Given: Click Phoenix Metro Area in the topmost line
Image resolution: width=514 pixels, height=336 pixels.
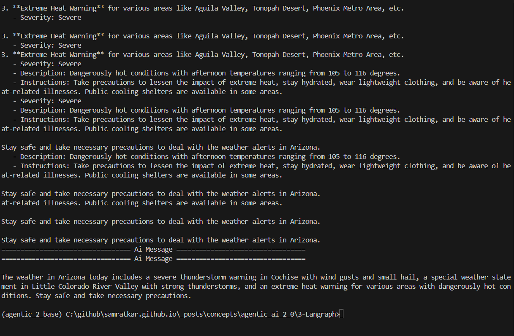Looking at the screenshot, I should 347,8.
